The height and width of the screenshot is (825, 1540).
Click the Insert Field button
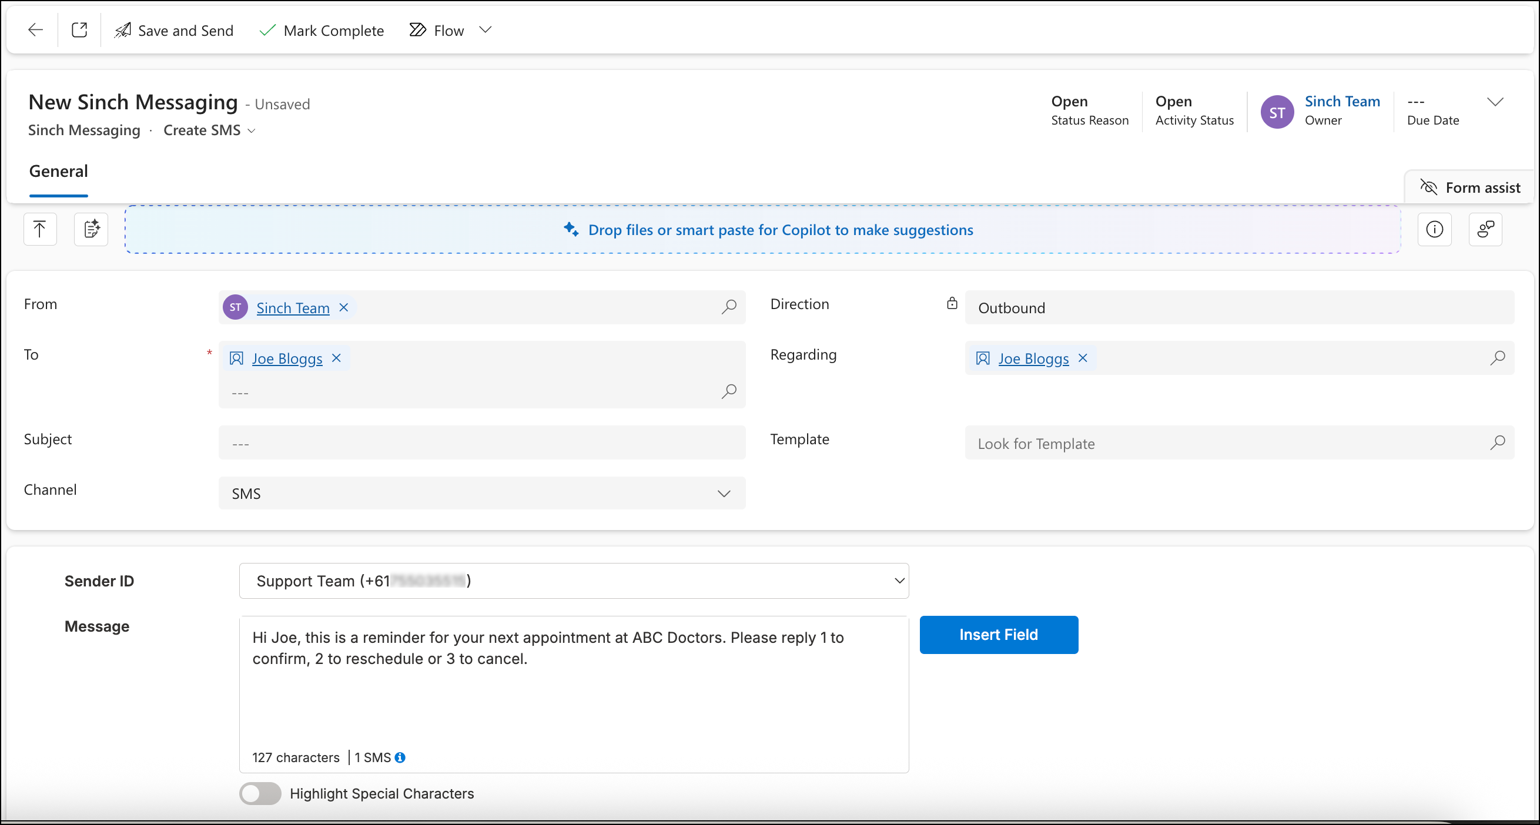pyautogui.click(x=999, y=634)
